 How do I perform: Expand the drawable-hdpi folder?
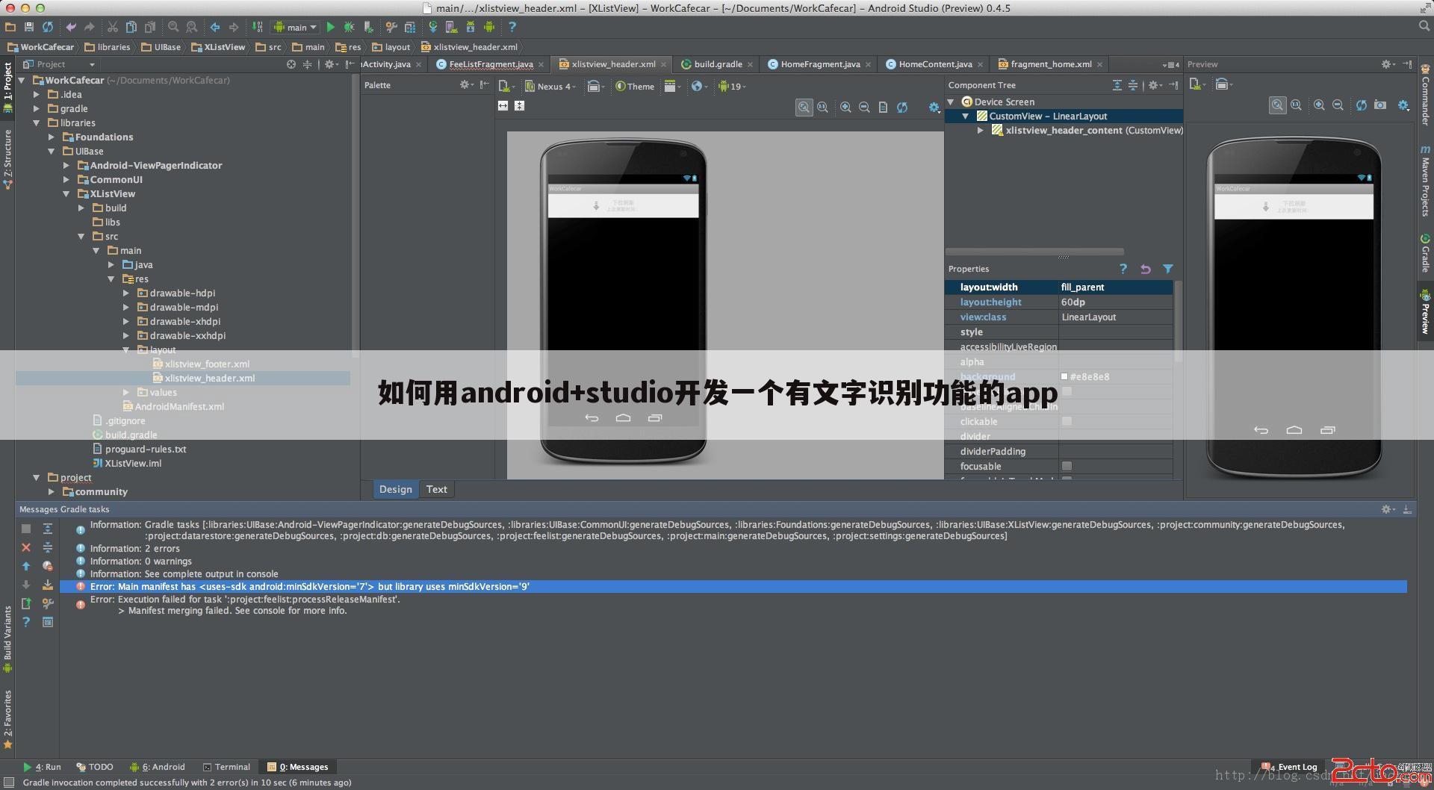coord(126,293)
